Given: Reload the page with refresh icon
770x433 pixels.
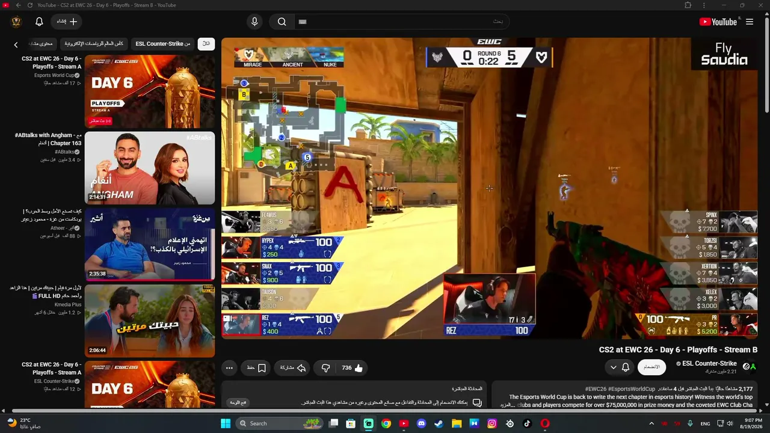Looking at the screenshot, I should point(29,5).
